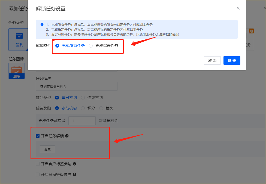
Task: Select 抽奖 as task reward
Action: pyautogui.click(x=101, y=108)
